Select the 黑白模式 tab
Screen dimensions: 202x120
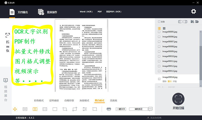tap(99, 101)
